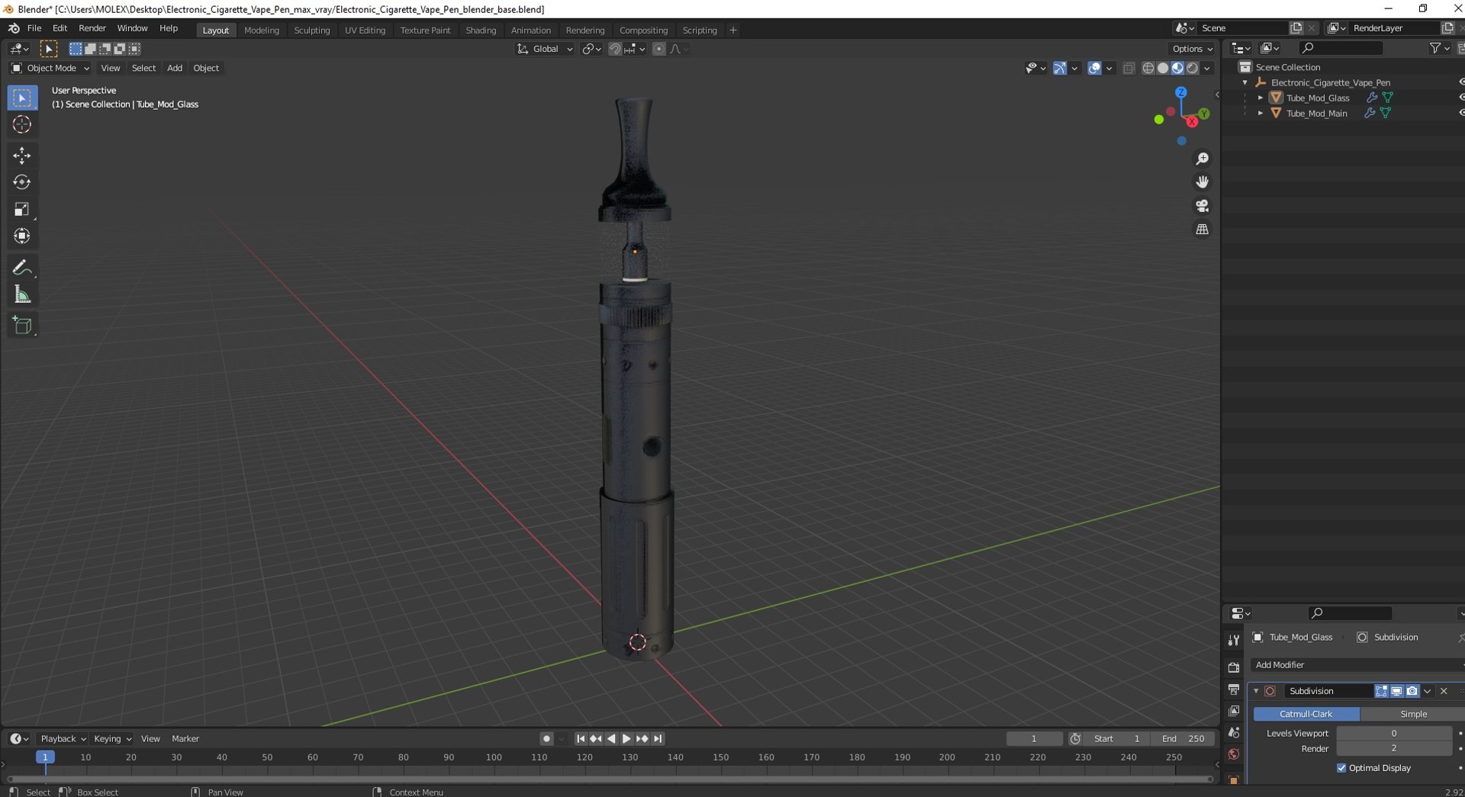Click the Levels Viewport value field
The width and height of the screenshot is (1465, 797).
tap(1394, 733)
